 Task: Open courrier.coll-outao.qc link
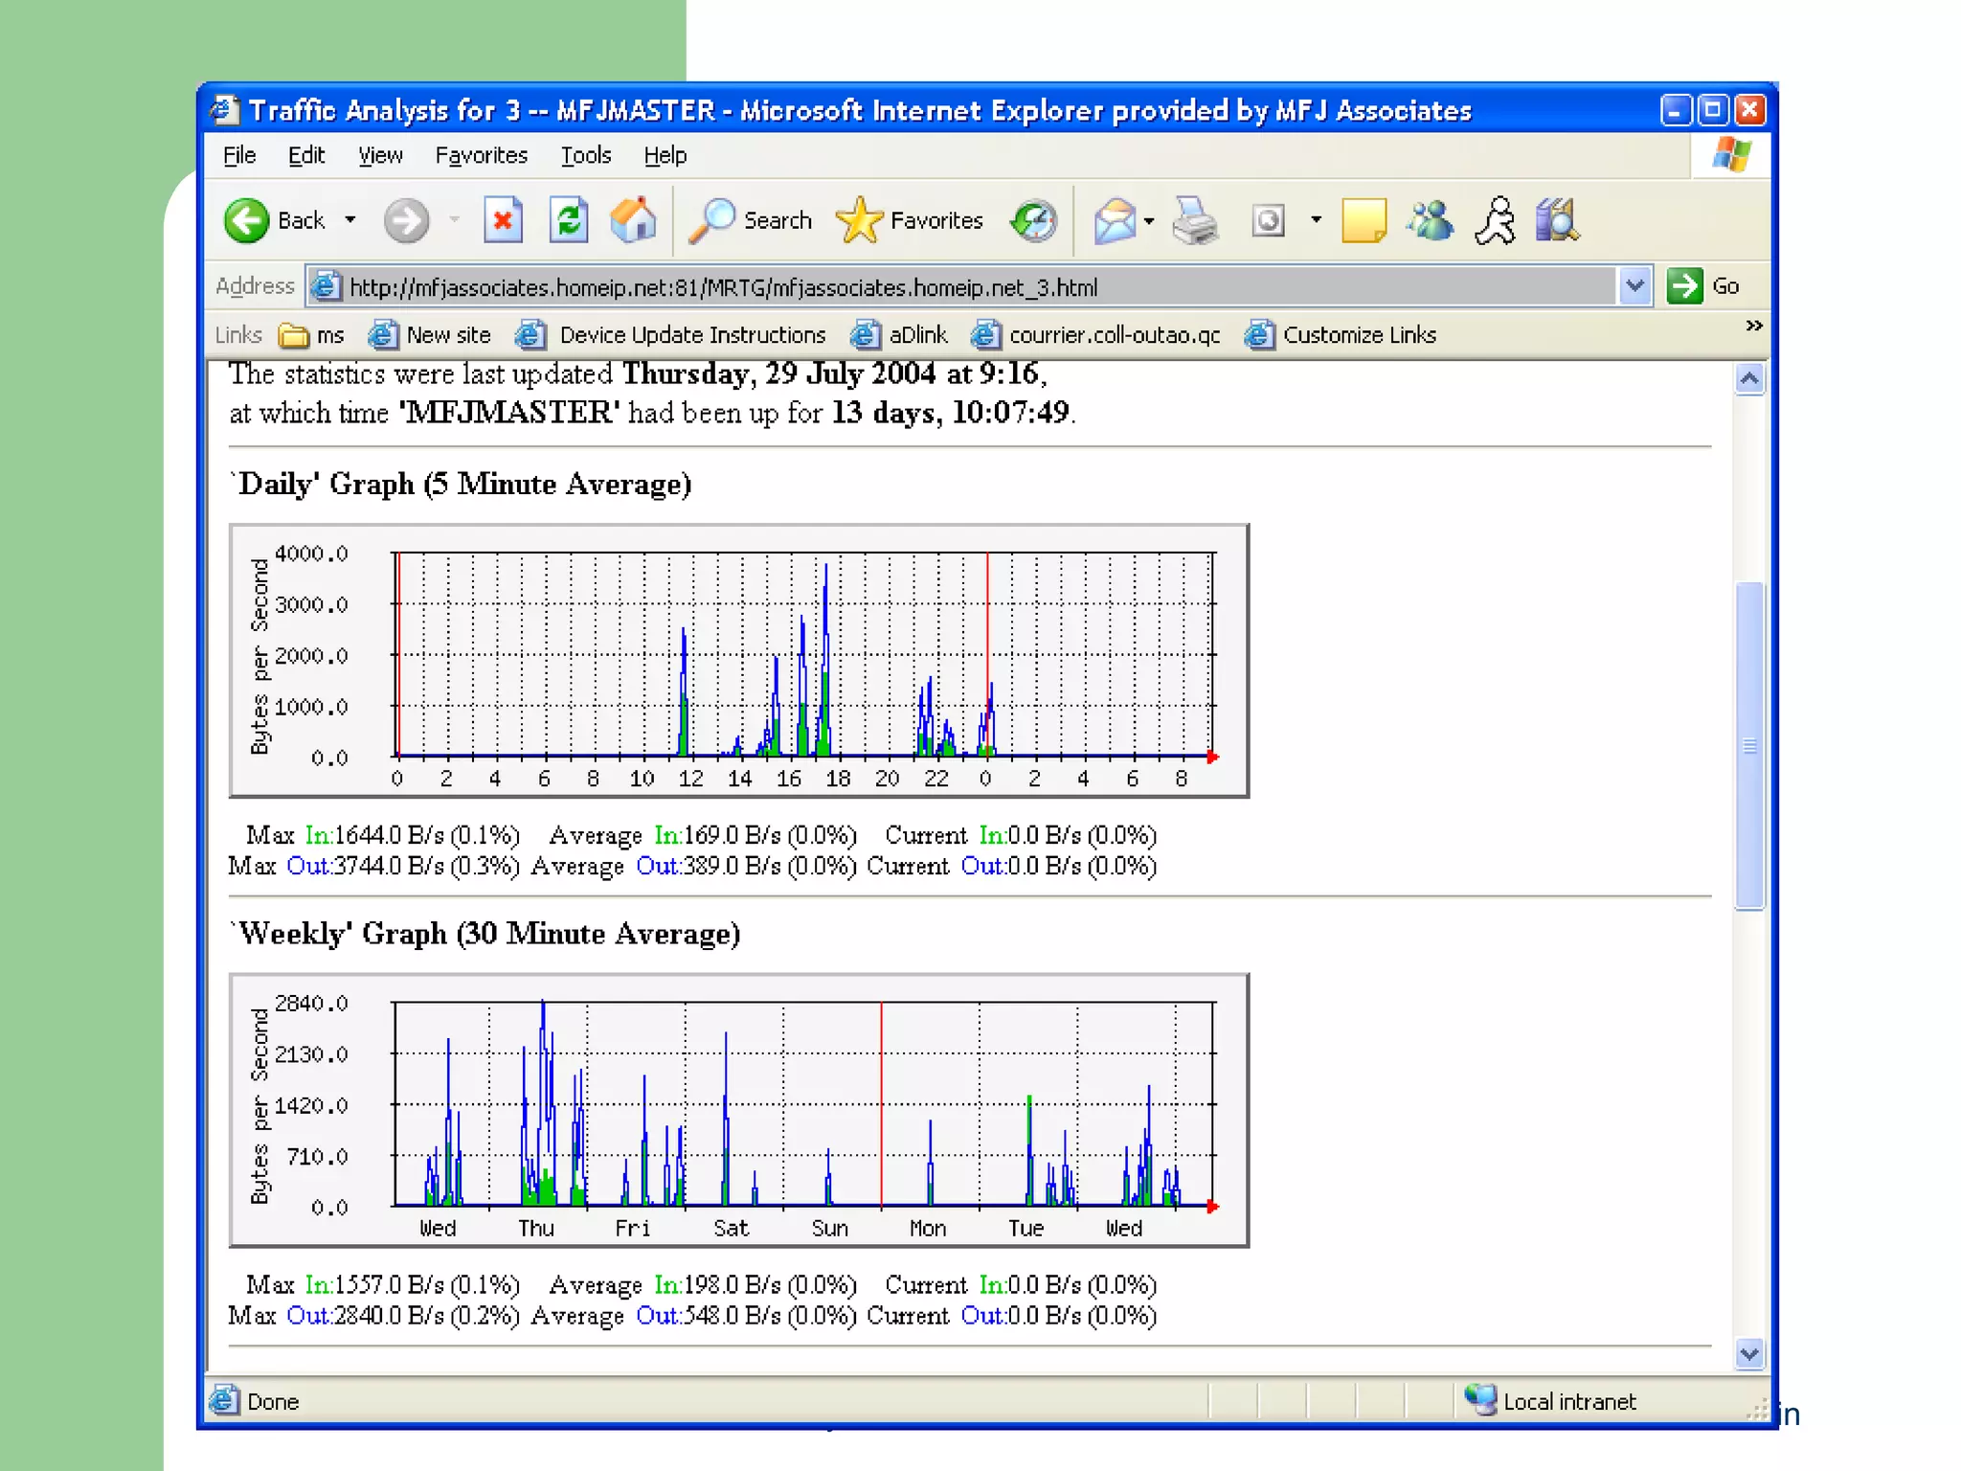[x=1096, y=335]
